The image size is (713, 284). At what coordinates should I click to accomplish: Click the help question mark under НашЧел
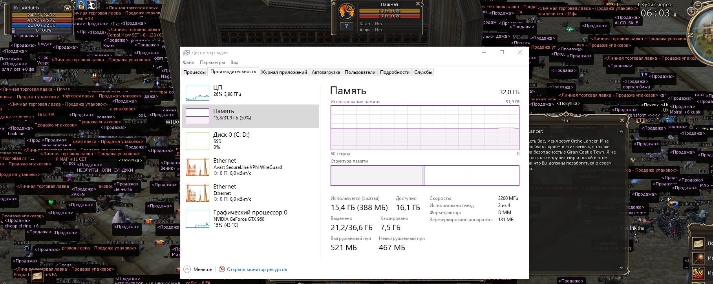pos(346,26)
